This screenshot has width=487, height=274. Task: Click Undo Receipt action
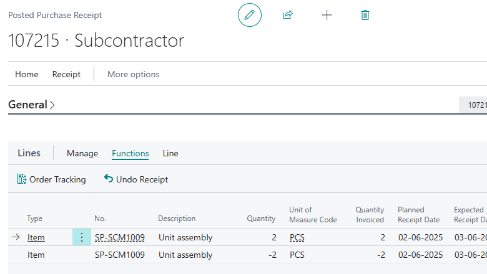pyautogui.click(x=135, y=179)
